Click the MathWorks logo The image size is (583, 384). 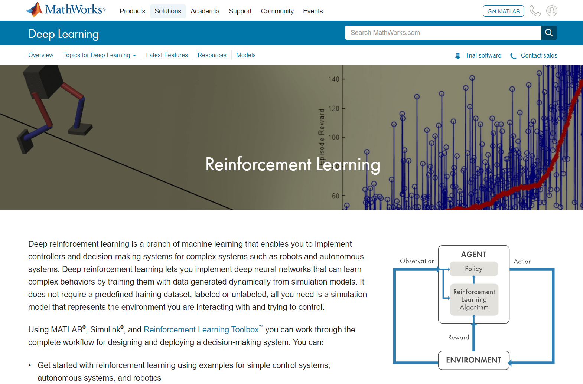point(66,10)
